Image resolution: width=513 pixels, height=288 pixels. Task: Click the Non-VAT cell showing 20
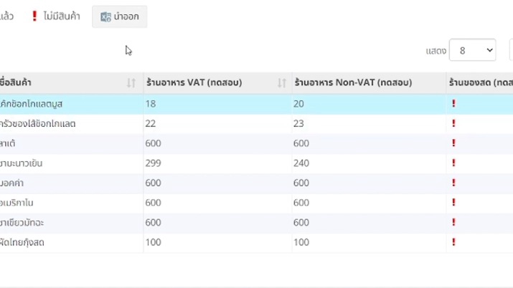point(299,104)
